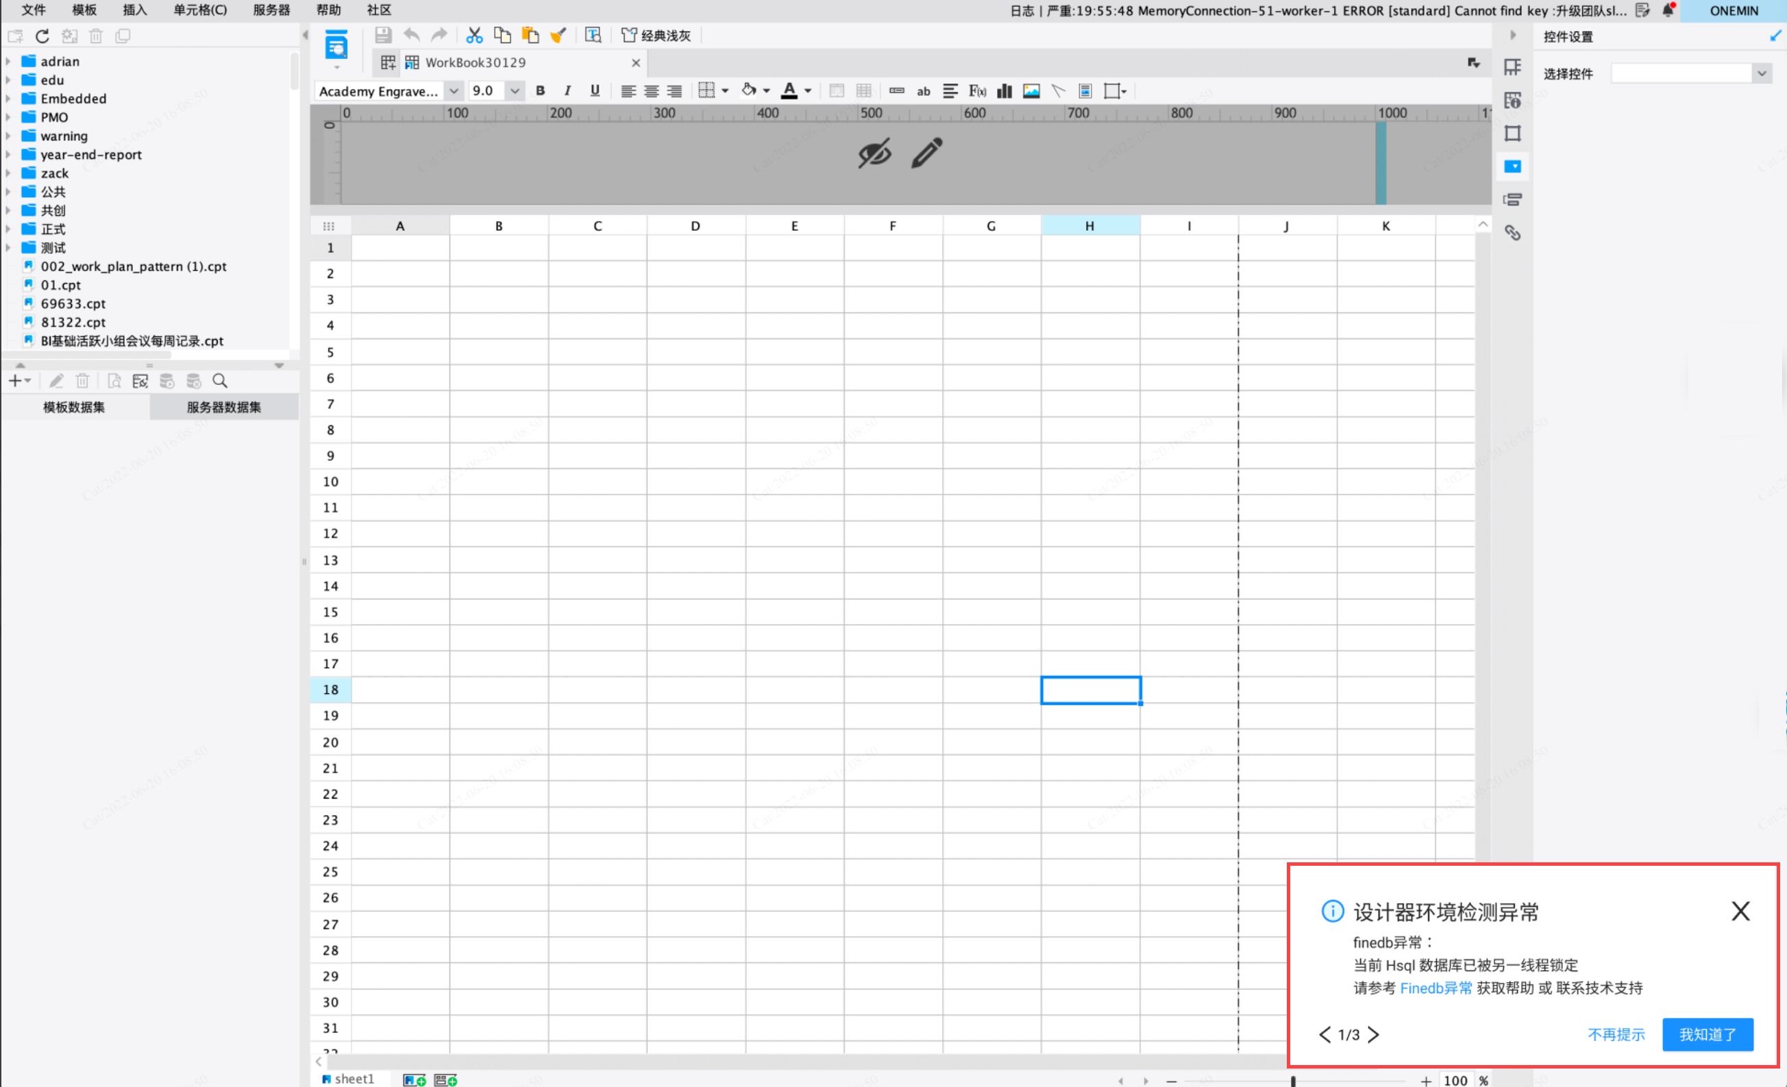The height and width of the screenshot is (1087, 1787).
Task: Open the 服务器 menu
Action: click(x=271, y=10)
